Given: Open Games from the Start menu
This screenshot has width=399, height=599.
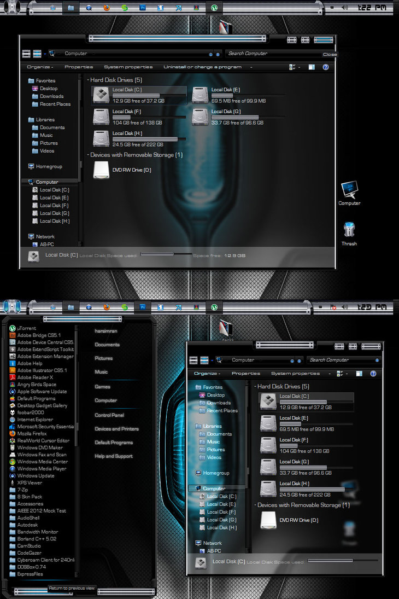Looking at the screenshot, I should click(x=102, y=387).
